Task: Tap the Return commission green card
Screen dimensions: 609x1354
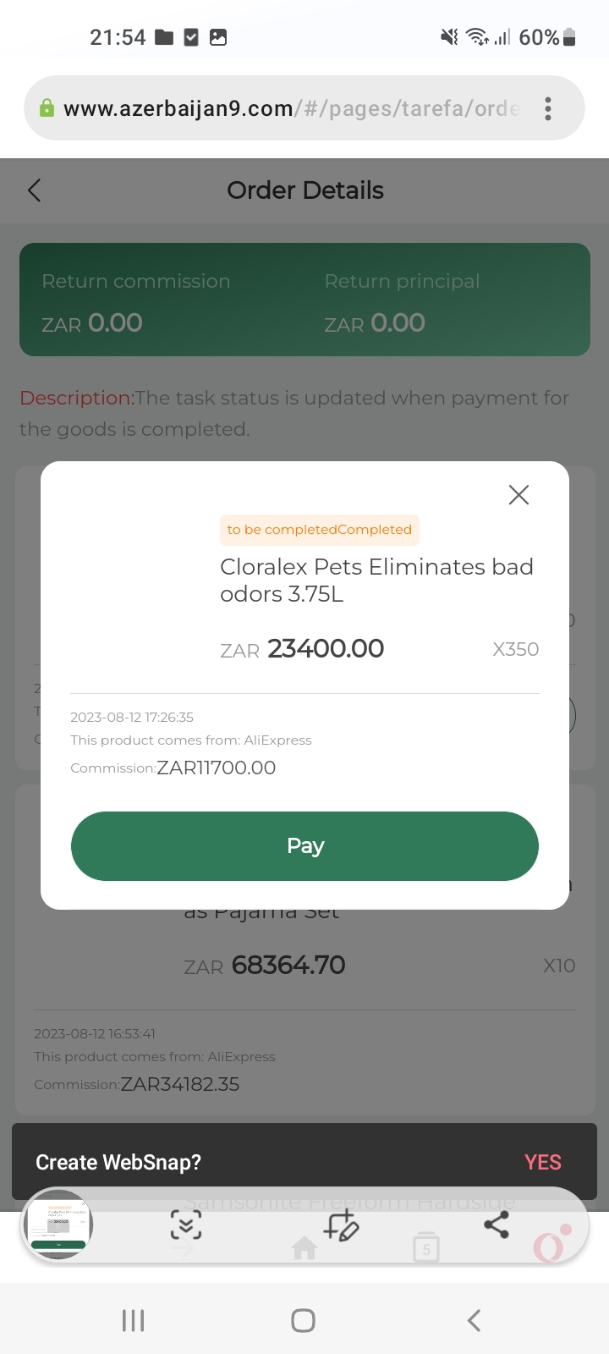Action: point(304,300)
